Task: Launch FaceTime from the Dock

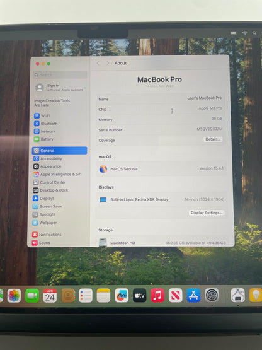Action: point(32,296)
